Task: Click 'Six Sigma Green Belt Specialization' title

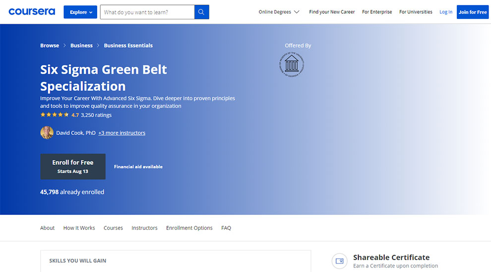Action: 103,78
